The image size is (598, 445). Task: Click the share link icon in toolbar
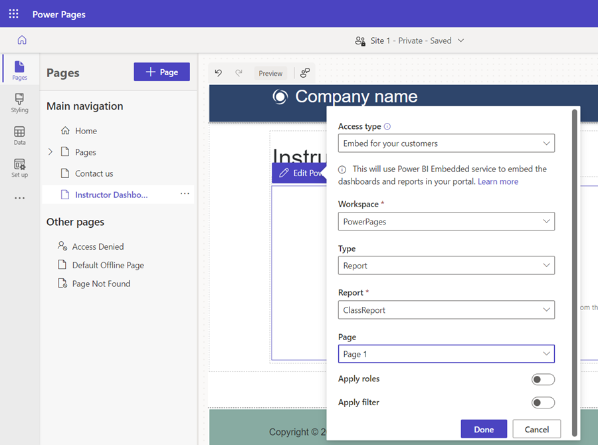tap(305, 73)
